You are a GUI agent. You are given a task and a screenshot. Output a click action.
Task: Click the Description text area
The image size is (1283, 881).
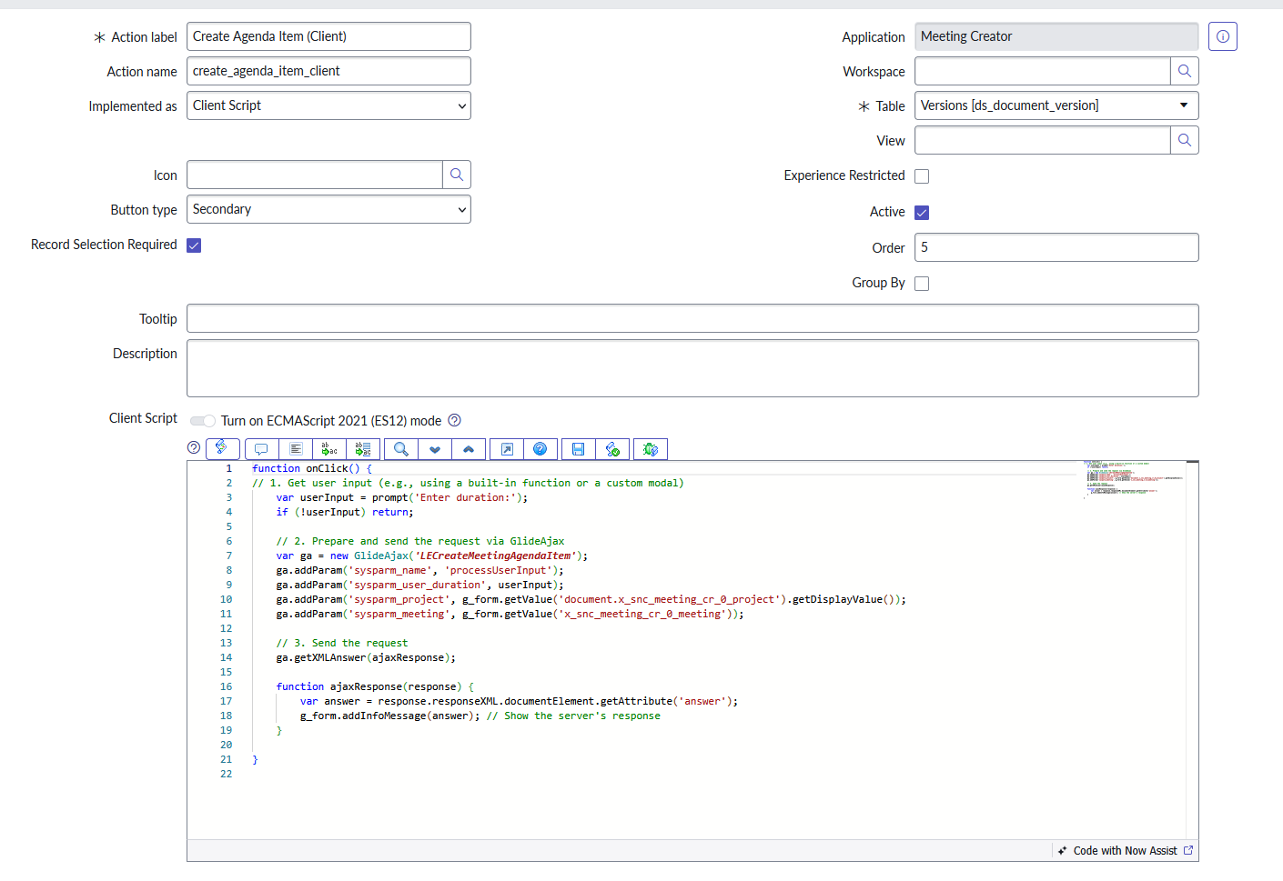[x=692, y=368]
